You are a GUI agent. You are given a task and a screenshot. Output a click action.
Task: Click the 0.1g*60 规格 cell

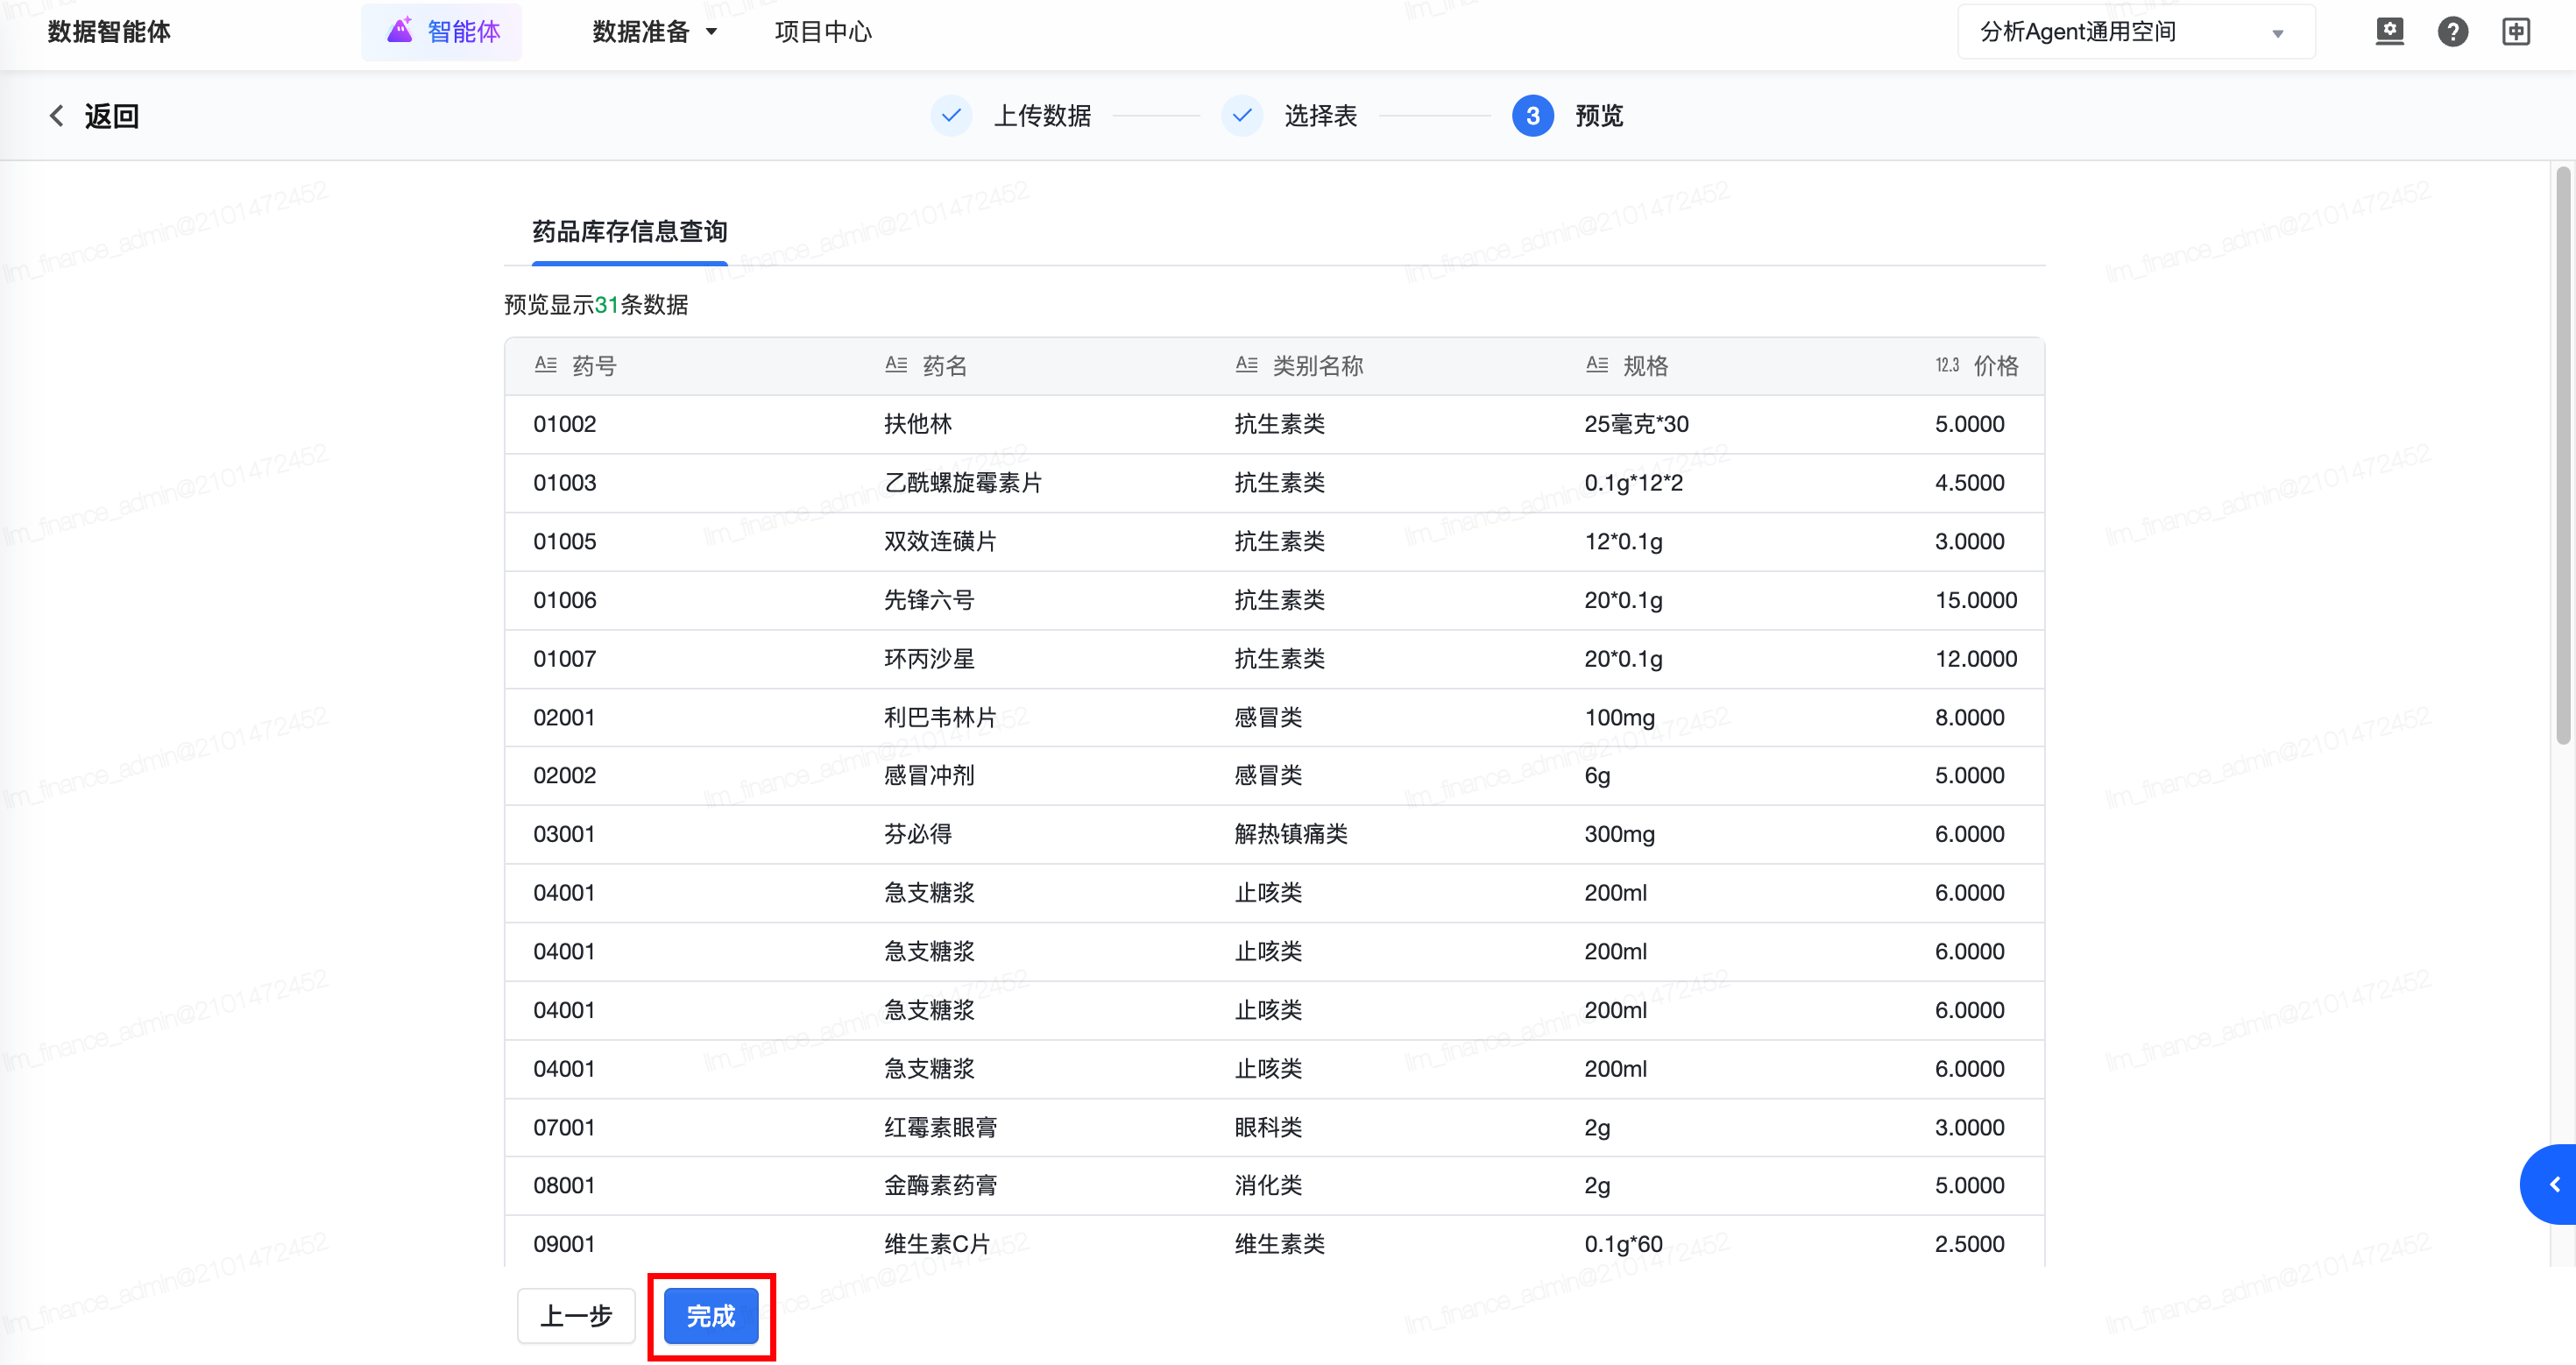pos(1624,1244)
